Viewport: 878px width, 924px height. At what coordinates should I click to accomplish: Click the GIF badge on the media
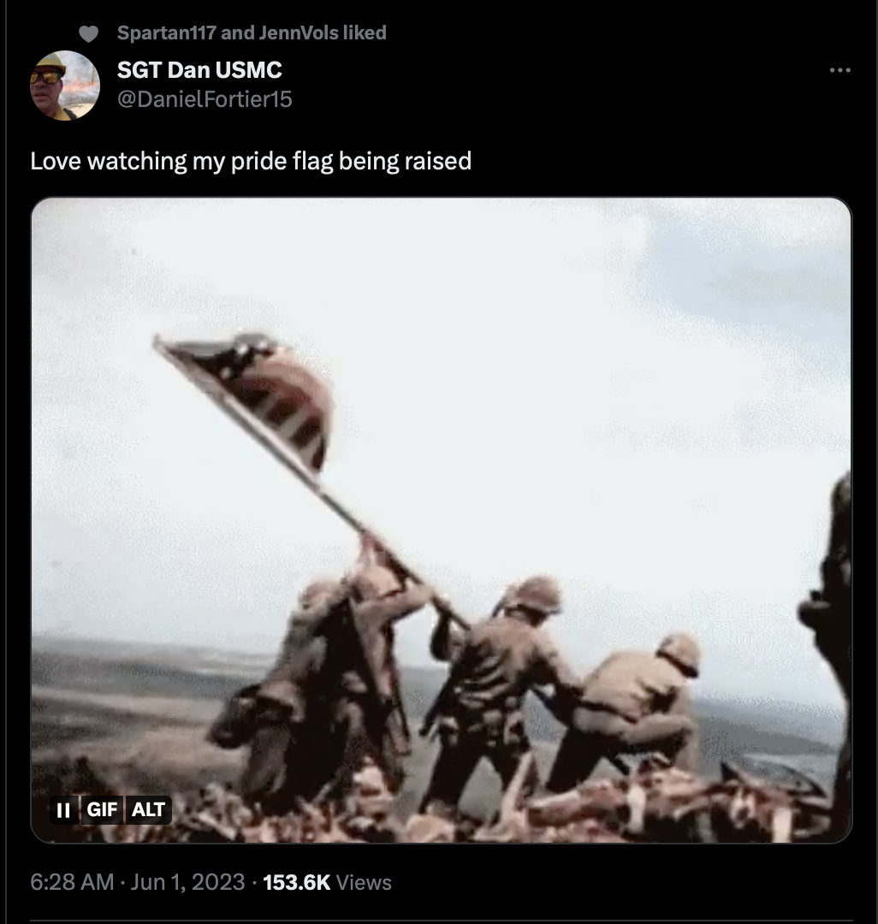[102, 809]
